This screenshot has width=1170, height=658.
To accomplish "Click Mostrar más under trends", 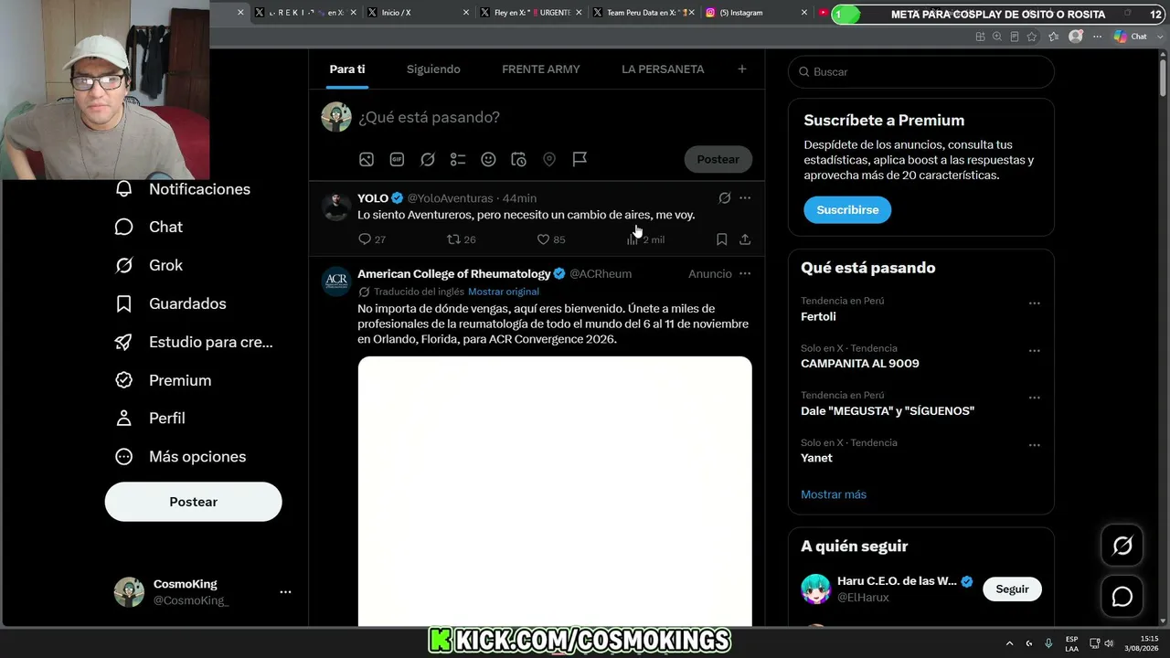I will pyautogui.click(x=834, y=494).
